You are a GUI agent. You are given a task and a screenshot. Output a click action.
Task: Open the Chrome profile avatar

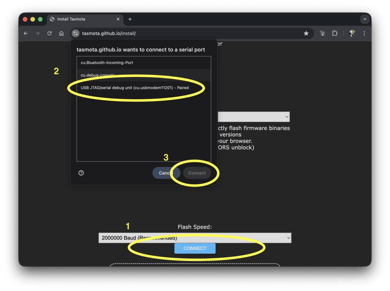[352, 34]
